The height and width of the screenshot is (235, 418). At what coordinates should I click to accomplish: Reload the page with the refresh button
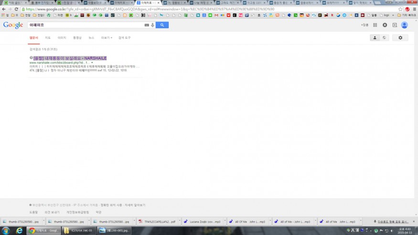tap(16, 9)
